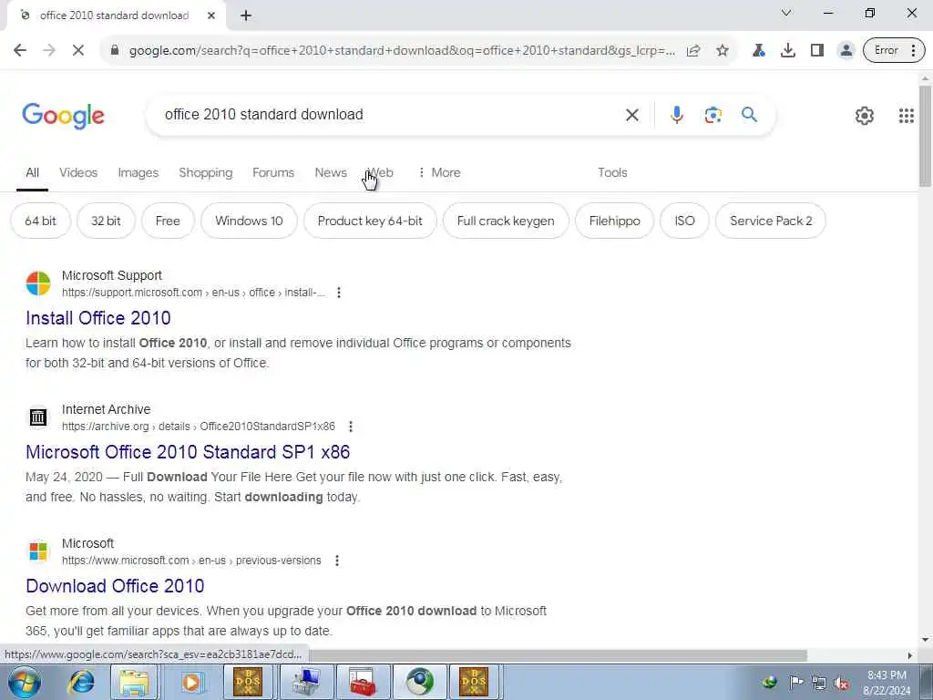Open Windows Explorer folder on taskbar

135,682
